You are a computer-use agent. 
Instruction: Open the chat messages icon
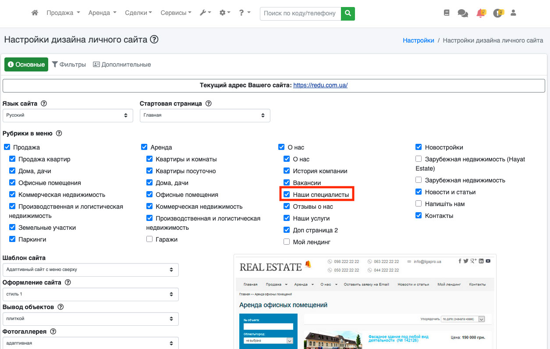(463, 13)
